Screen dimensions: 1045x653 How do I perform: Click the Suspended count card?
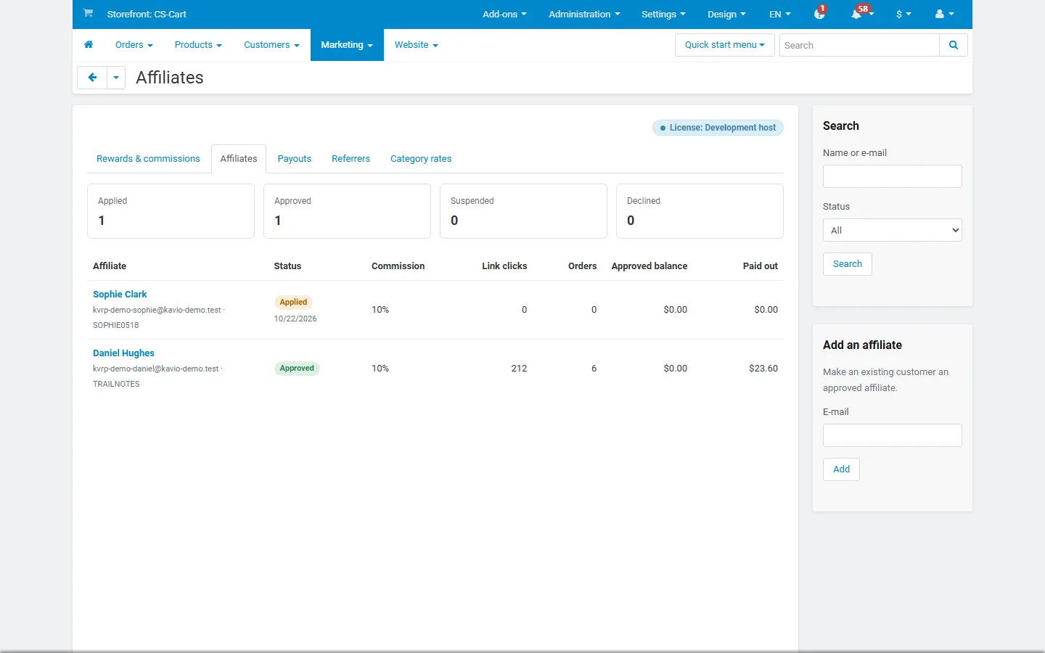pyautogui.click(x=523, y=211)
